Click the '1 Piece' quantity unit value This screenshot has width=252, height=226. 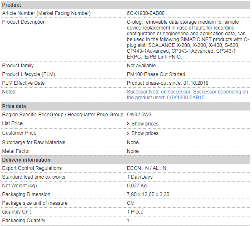(x=135, y=212)
